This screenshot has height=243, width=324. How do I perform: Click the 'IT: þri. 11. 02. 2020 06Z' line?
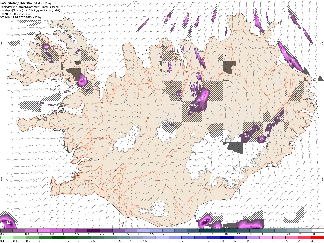coord(15,14)
